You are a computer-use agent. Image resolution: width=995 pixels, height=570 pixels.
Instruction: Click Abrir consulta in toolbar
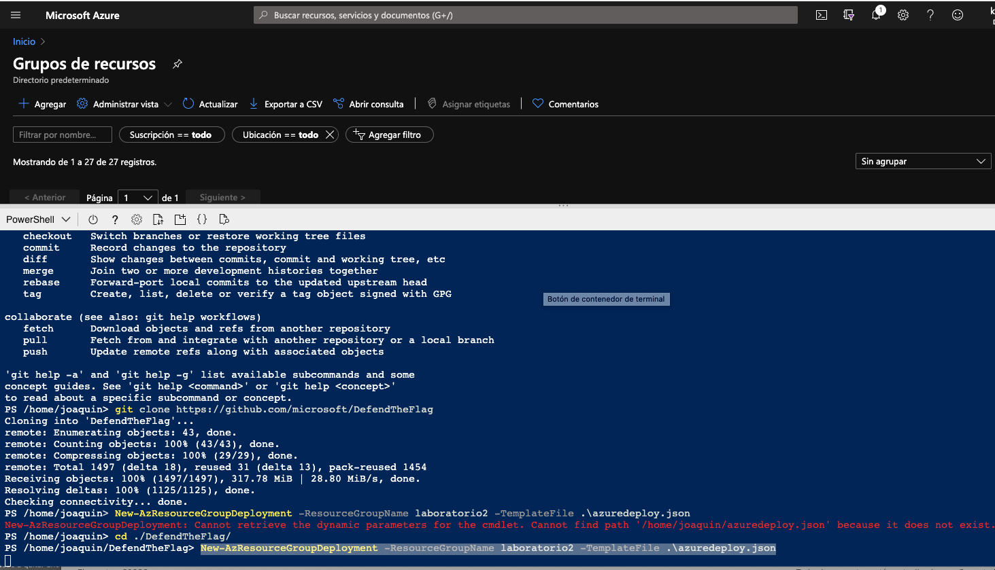(368, 104)
